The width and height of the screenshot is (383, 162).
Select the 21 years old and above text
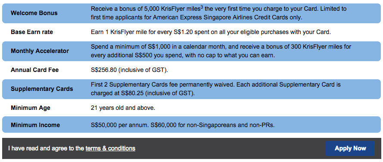pos(123,108)
